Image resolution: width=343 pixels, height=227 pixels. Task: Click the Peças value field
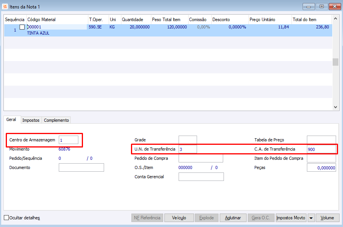point(321,168)
